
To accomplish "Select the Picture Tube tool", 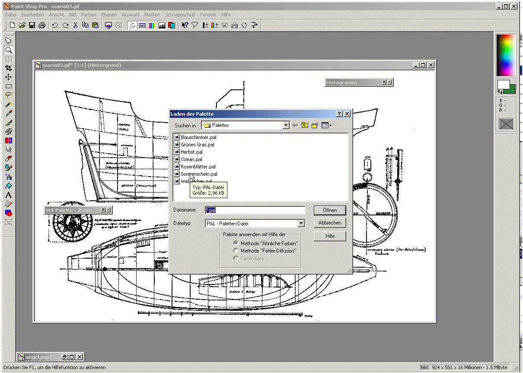I will (x=8, y=168).
